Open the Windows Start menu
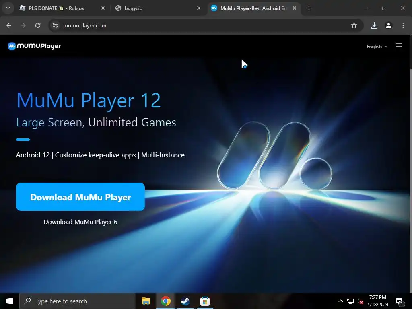The width and height of the screenshot is (412, 309). (10, 301)
